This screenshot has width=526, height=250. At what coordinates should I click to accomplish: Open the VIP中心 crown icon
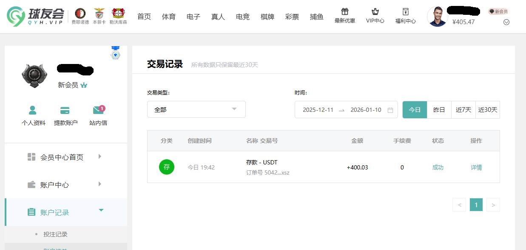tap(375, 12)
